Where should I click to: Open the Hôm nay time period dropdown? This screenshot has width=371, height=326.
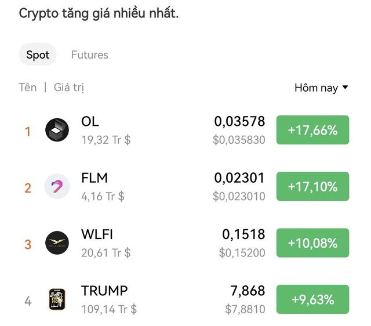[321, 88]
